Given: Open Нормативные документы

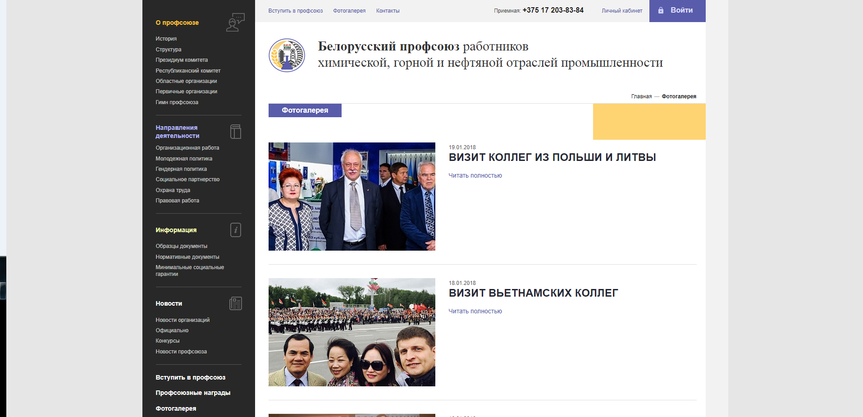Looking at the screenshot, I should [x=187, y=257].
